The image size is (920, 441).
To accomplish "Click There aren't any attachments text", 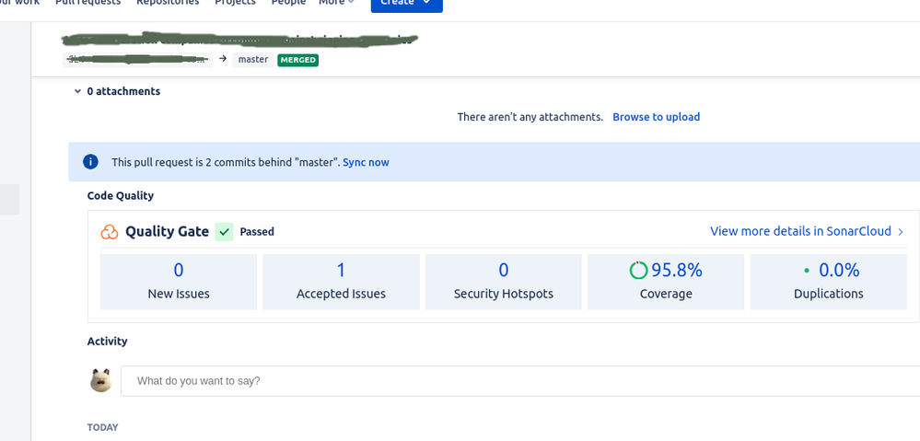I will [530, 117].
